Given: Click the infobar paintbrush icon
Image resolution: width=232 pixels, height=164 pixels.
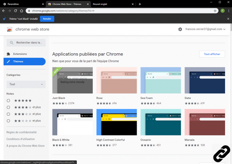Looking at the screenshot, I should (x=5, y=19).
